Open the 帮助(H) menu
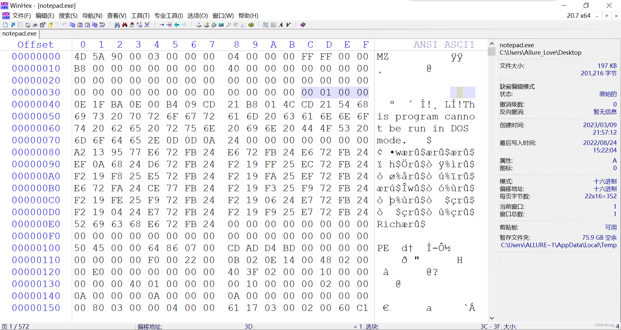Image resolution: width=621 pixels, height=330 pixels. 248,16
